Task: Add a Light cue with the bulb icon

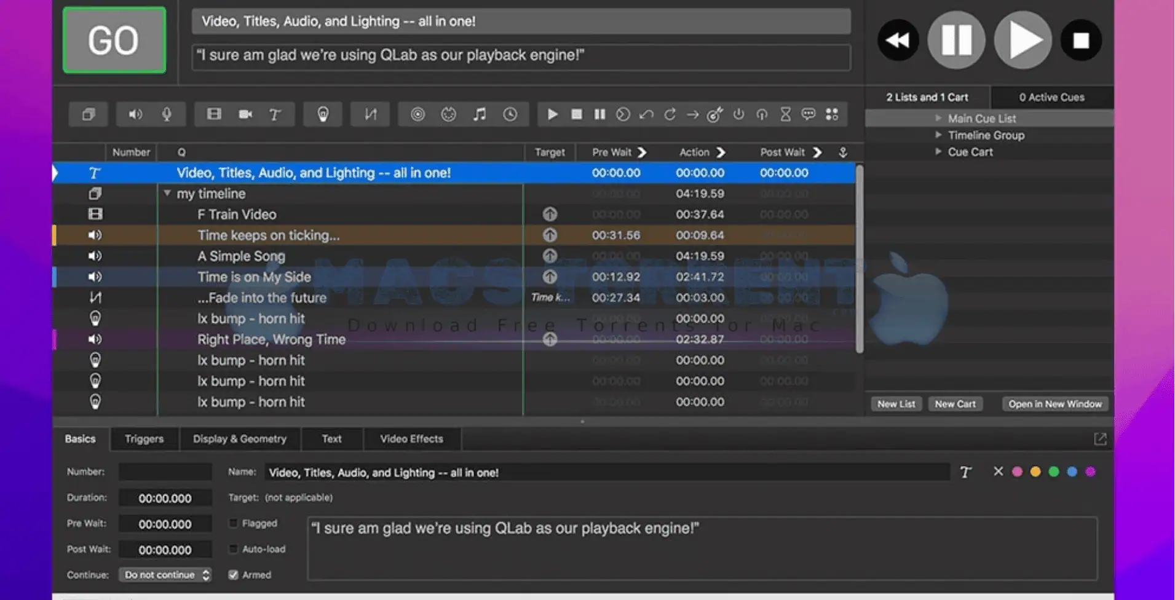Action: [323, 114]
